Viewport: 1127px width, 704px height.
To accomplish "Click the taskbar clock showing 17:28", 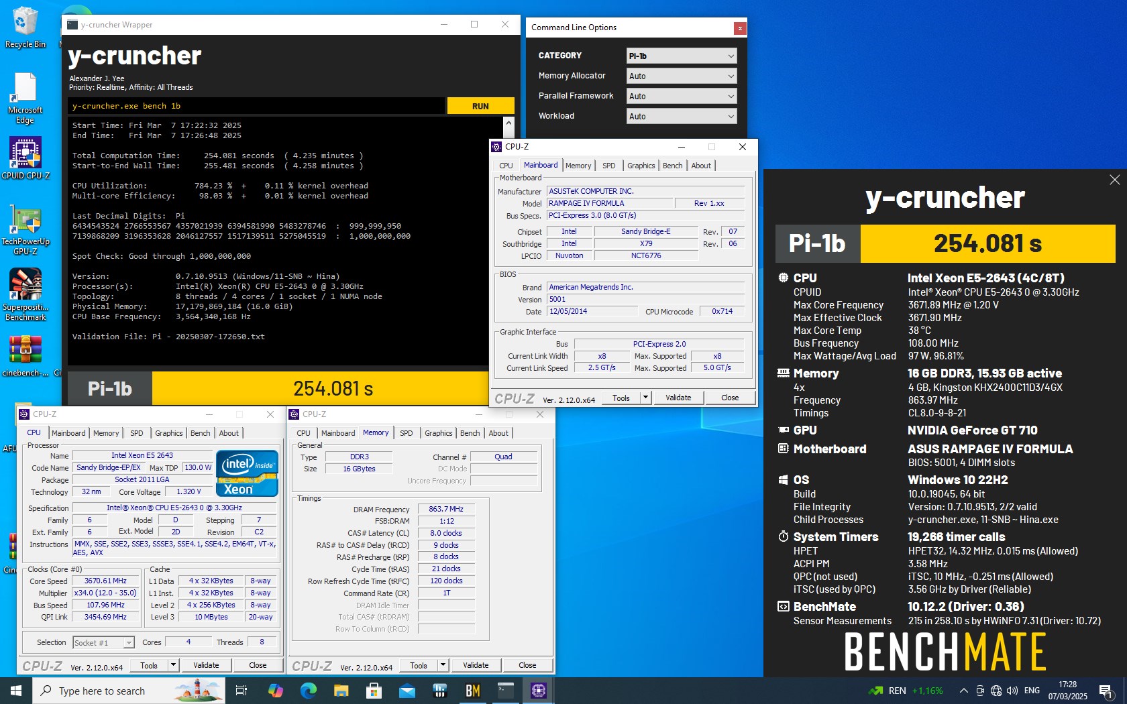I will (x=1068, y=691).
